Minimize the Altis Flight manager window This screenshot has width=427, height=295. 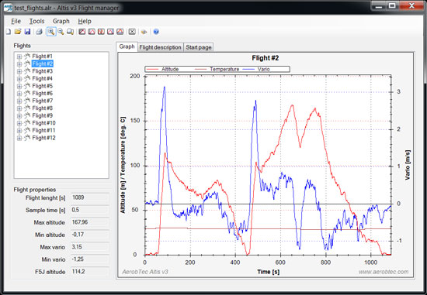pyautogui.click(x=379, y=5)
